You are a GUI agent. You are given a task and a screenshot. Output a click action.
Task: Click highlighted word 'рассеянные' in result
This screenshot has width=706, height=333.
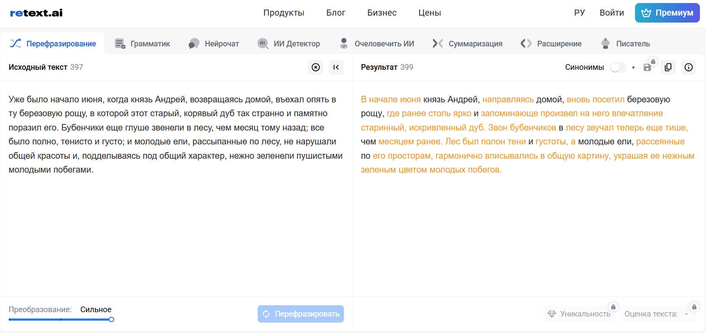point(661,141)
